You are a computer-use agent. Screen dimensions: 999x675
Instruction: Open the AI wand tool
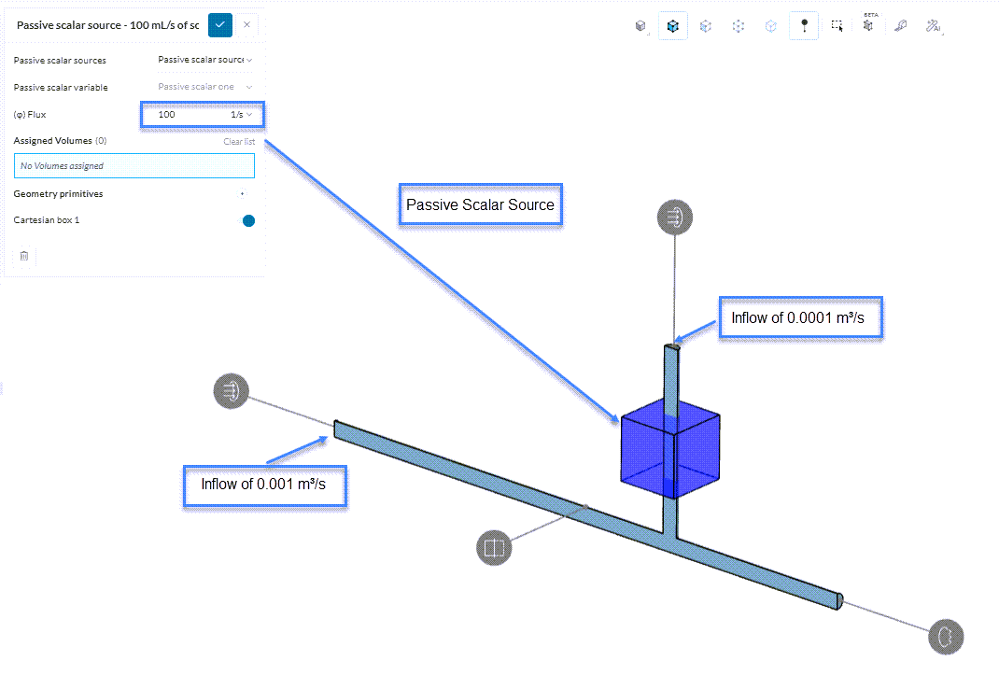pyautogui.click(x=933, y=26)
